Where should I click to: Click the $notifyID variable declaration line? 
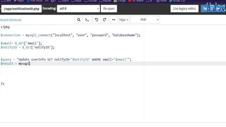(28, 47)
